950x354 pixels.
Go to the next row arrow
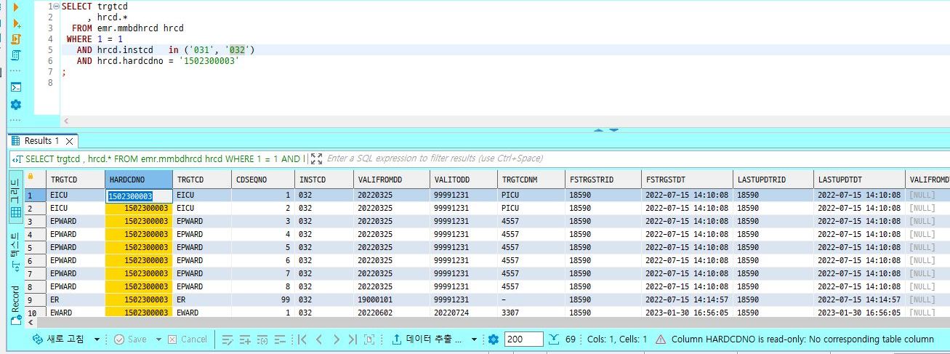tap(336, 339)
